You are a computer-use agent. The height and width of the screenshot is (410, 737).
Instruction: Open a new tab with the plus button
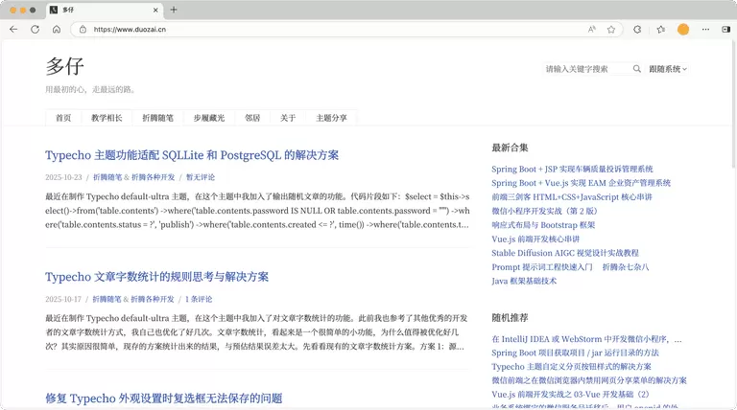click(174, 10)
